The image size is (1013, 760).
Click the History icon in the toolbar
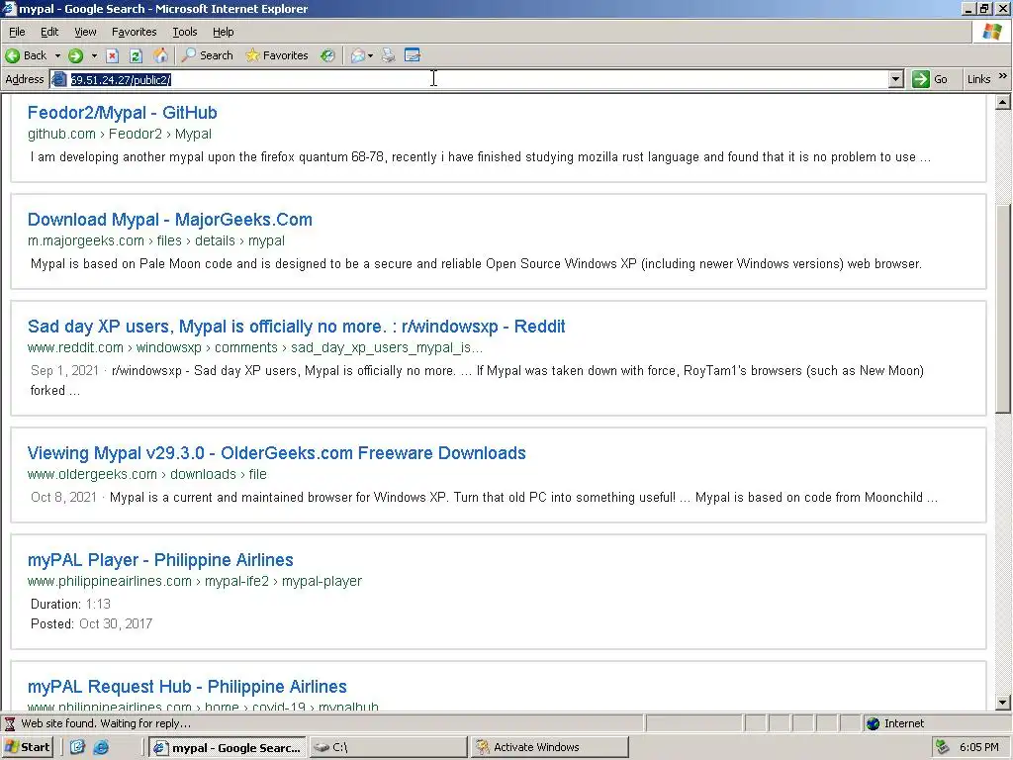[x=328, y=55]
